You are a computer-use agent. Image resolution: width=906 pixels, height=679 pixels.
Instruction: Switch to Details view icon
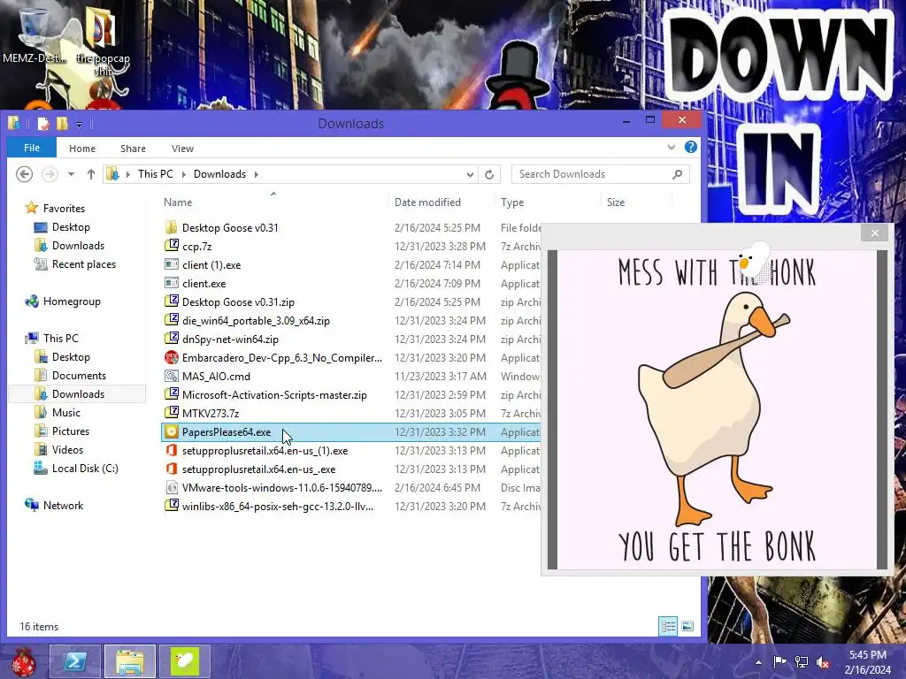669,627
